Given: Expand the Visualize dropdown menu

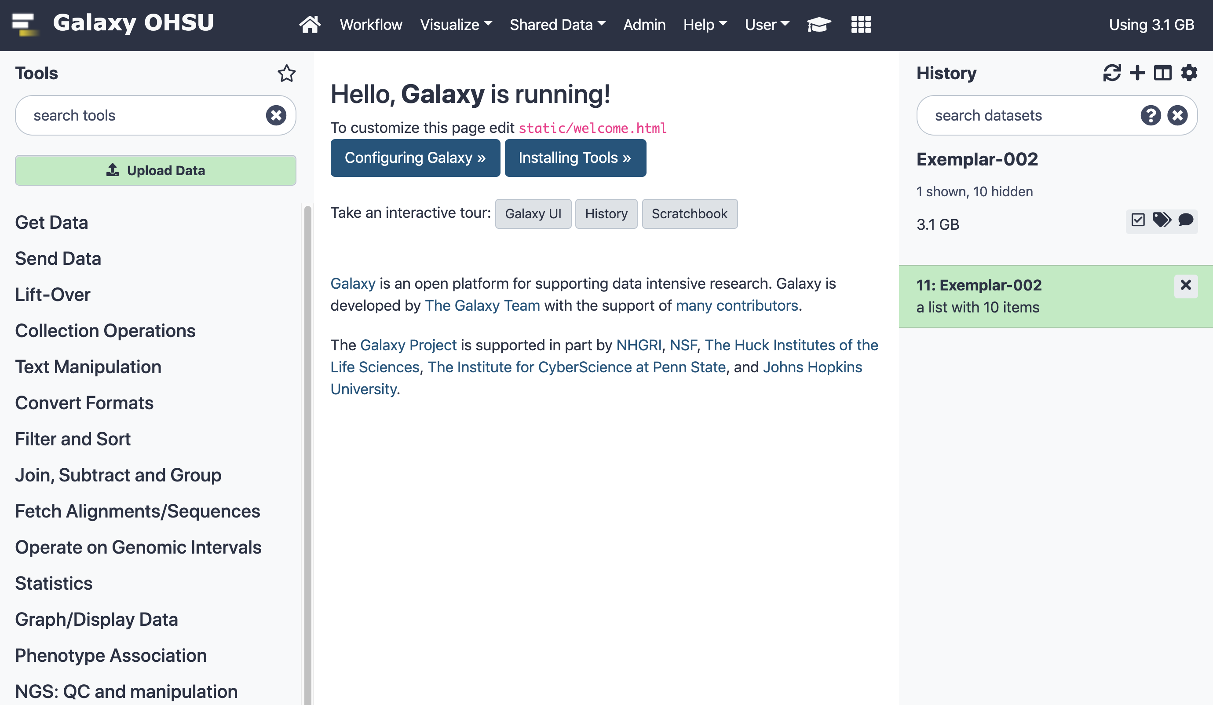Looking at the screenshot, I should [456, 25].
